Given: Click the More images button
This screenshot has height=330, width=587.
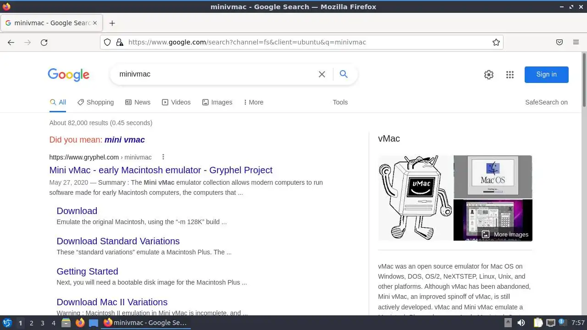Looking at the screenshot, I should coord(505,234).
